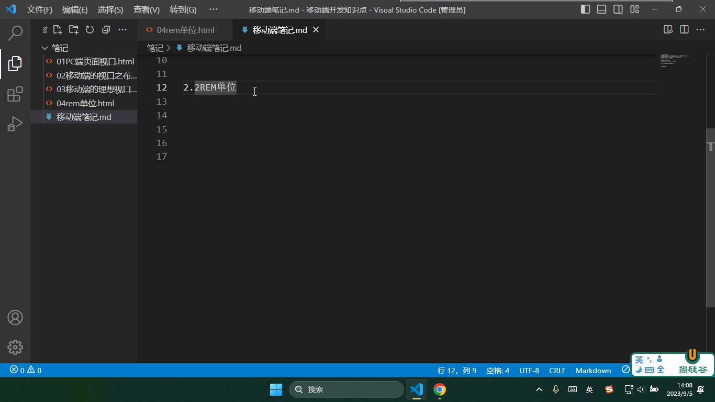Open Run and Debug view

tap(15, 124)
